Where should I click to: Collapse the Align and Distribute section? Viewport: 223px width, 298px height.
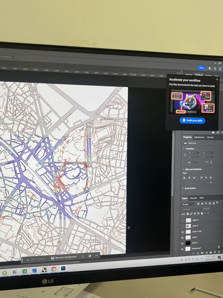coord(183,169)
